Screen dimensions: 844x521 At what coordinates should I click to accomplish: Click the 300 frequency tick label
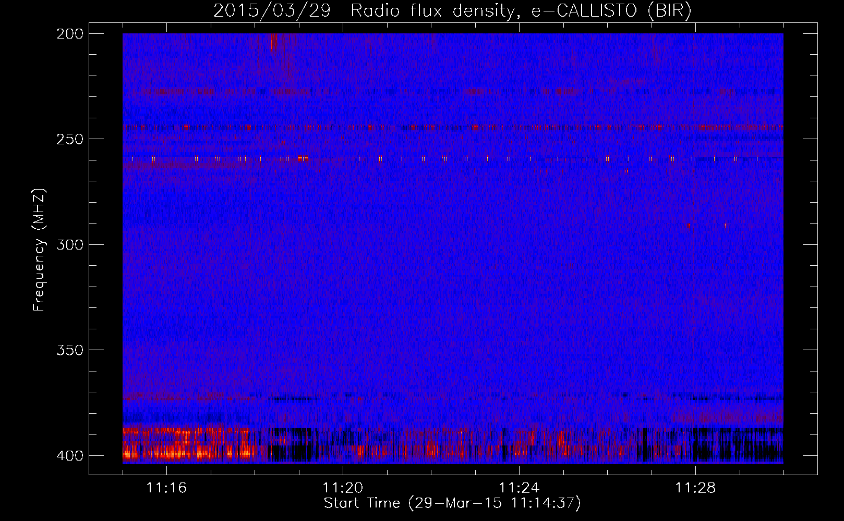pos(69,245)
